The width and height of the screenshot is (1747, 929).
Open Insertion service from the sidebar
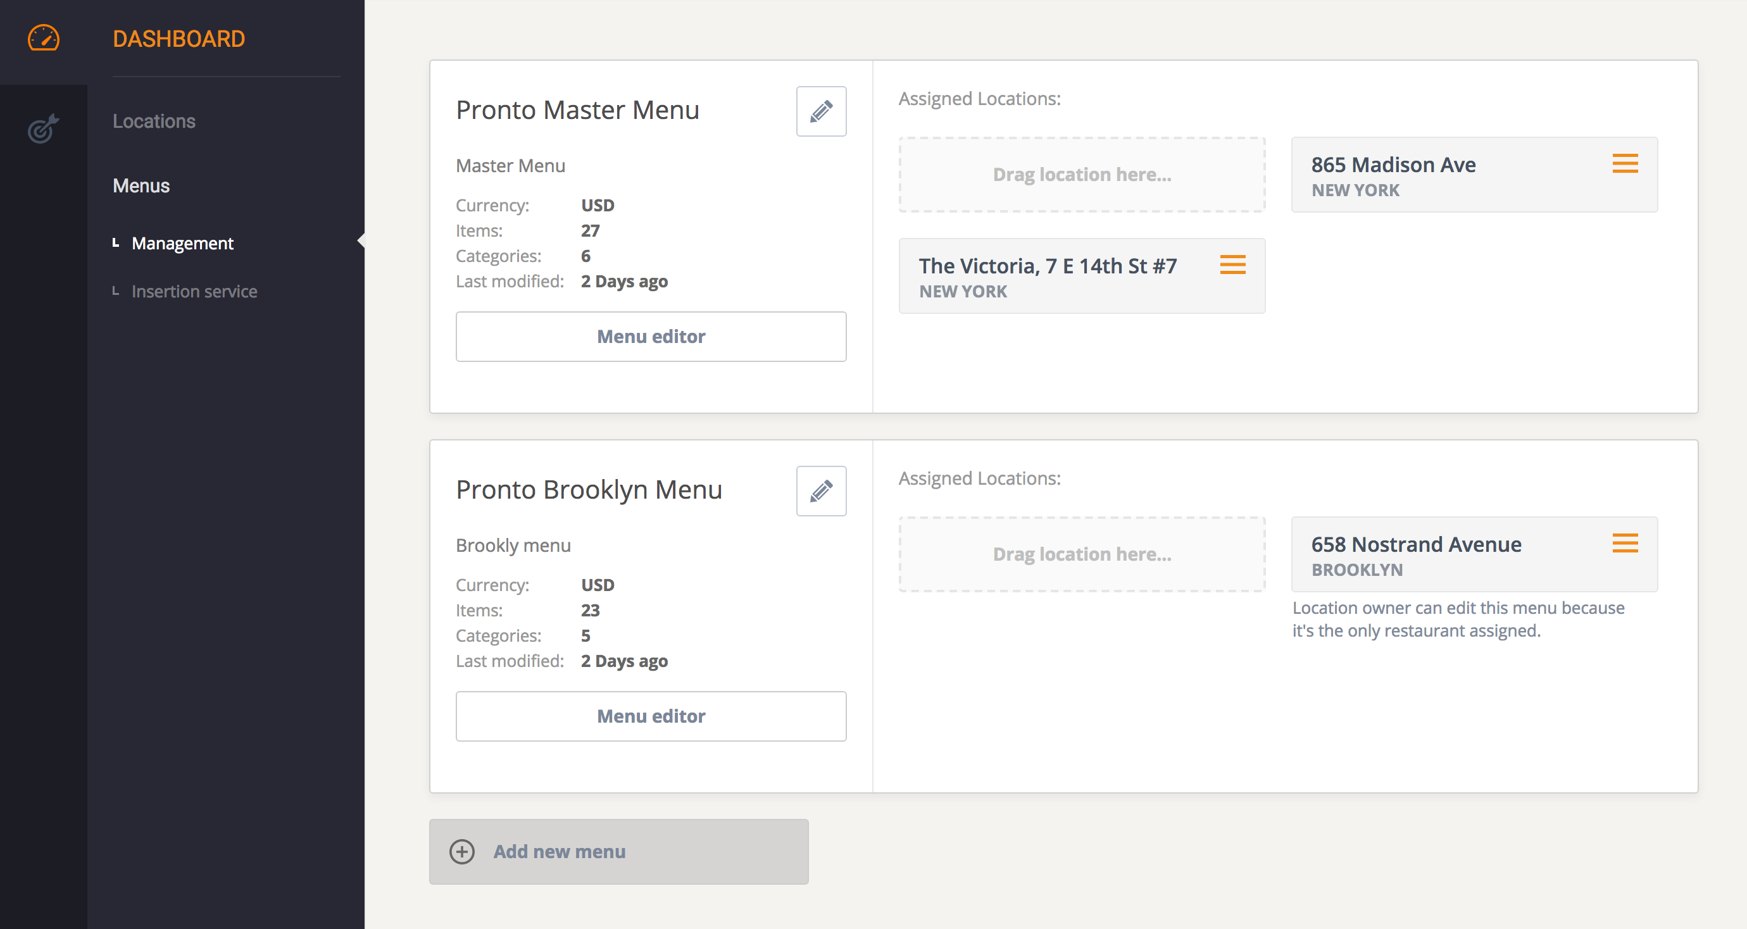click(x=194, y=291)
